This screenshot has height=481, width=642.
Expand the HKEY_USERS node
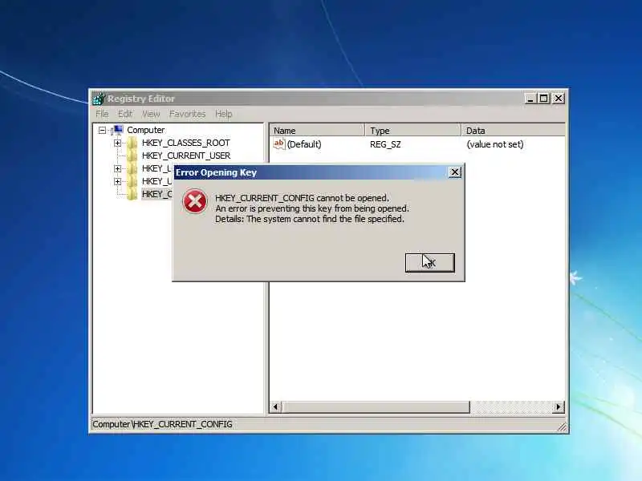(x=117, y=181)
